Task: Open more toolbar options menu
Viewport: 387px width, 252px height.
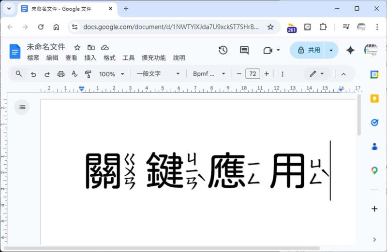Action: tap(283, 74)
